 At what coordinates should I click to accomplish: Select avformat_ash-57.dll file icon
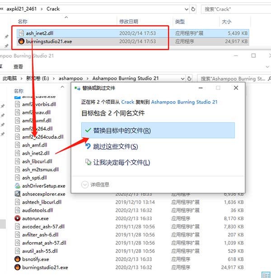tap(18, 243)
